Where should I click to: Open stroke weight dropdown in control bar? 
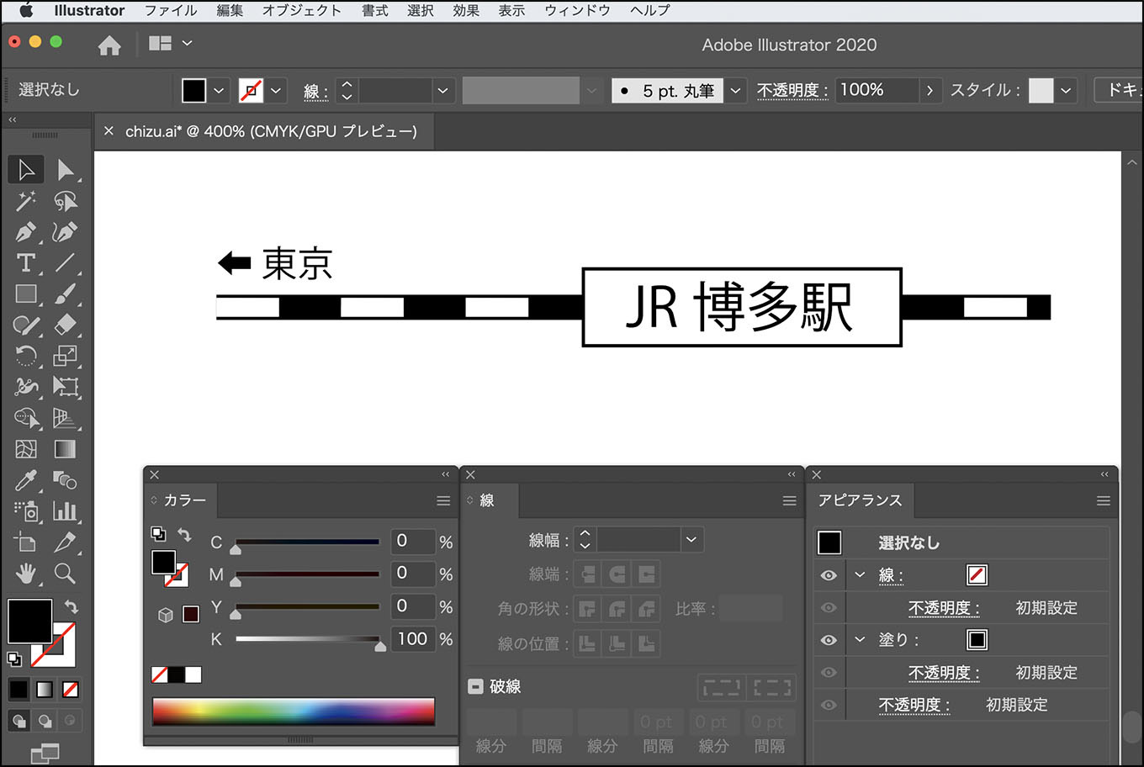click(442, 90)
